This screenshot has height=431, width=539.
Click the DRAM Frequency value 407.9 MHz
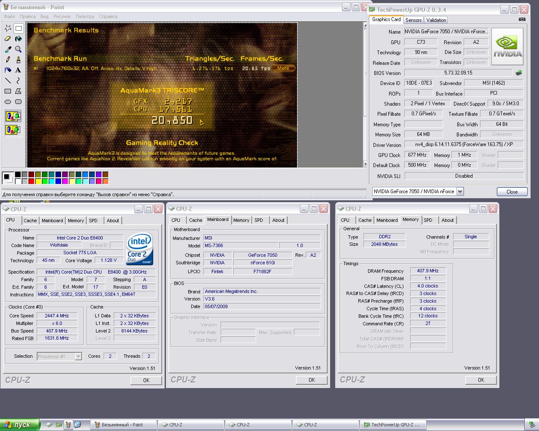[x=428, y=271]
